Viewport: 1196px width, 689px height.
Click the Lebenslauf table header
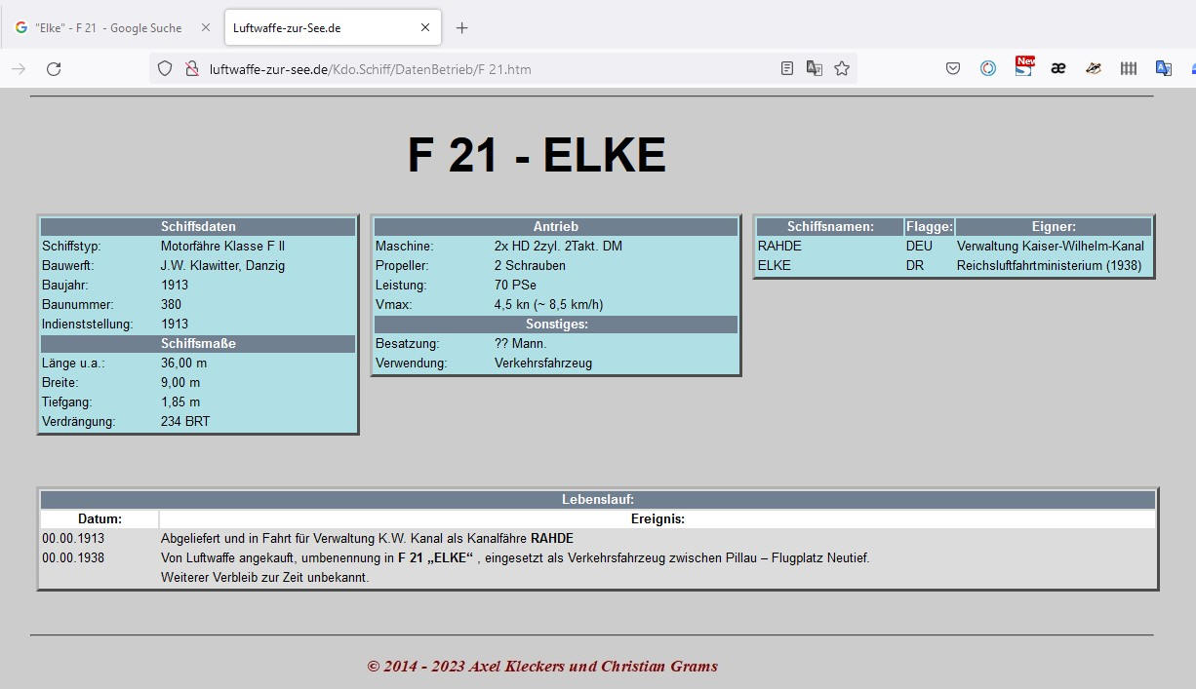598,499
